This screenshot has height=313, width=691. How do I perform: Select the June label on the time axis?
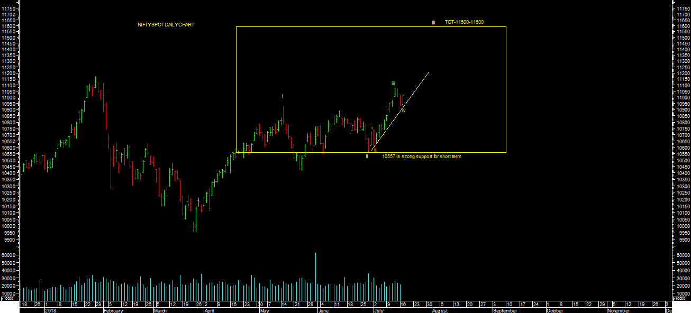click(323, 310)
